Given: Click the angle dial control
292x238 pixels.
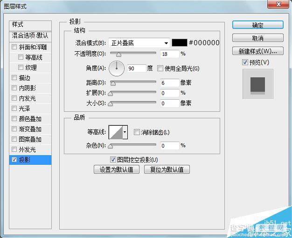Looking at the screenshot, I should [x=117, y=68].
